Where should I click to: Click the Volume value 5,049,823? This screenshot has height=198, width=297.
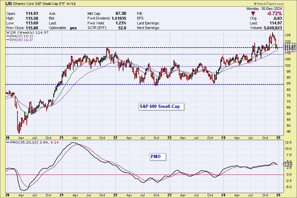(273, 28)
